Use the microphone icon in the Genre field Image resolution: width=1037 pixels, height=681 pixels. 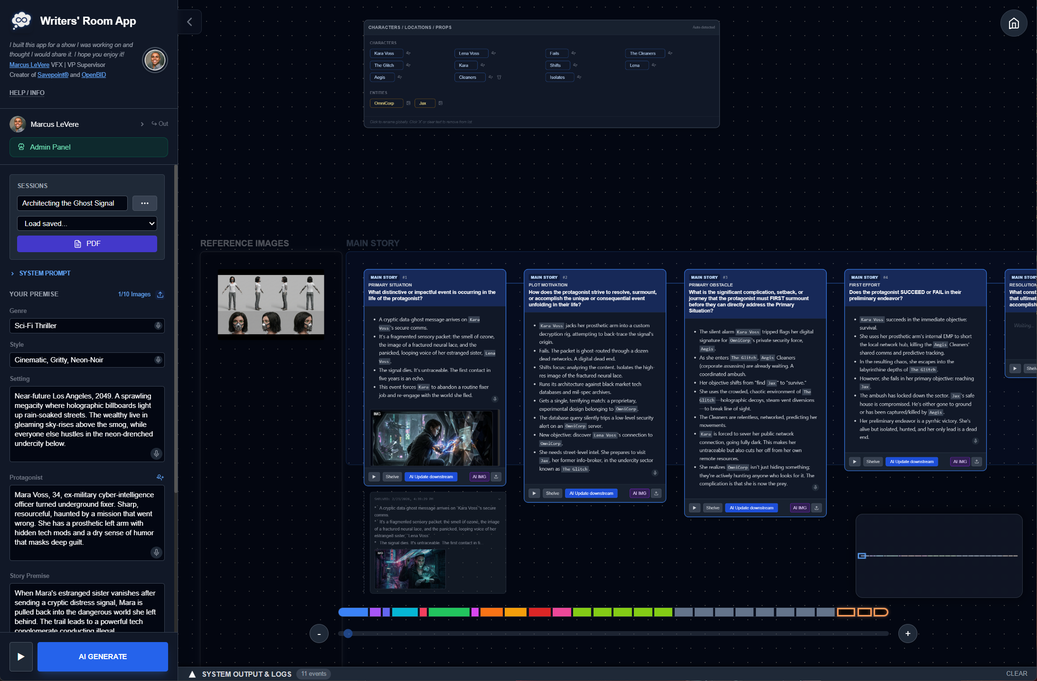(158, 326)
